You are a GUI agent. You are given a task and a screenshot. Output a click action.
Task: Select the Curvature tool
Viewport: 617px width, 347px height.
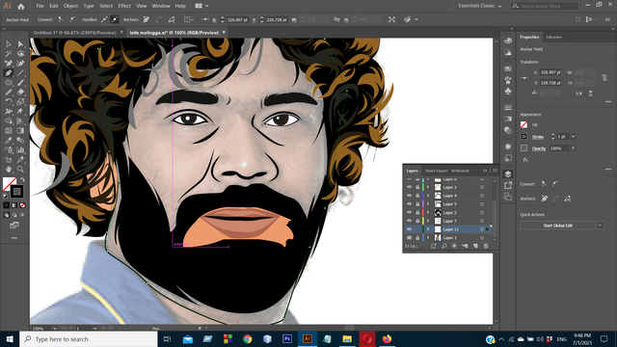[20, 64]
